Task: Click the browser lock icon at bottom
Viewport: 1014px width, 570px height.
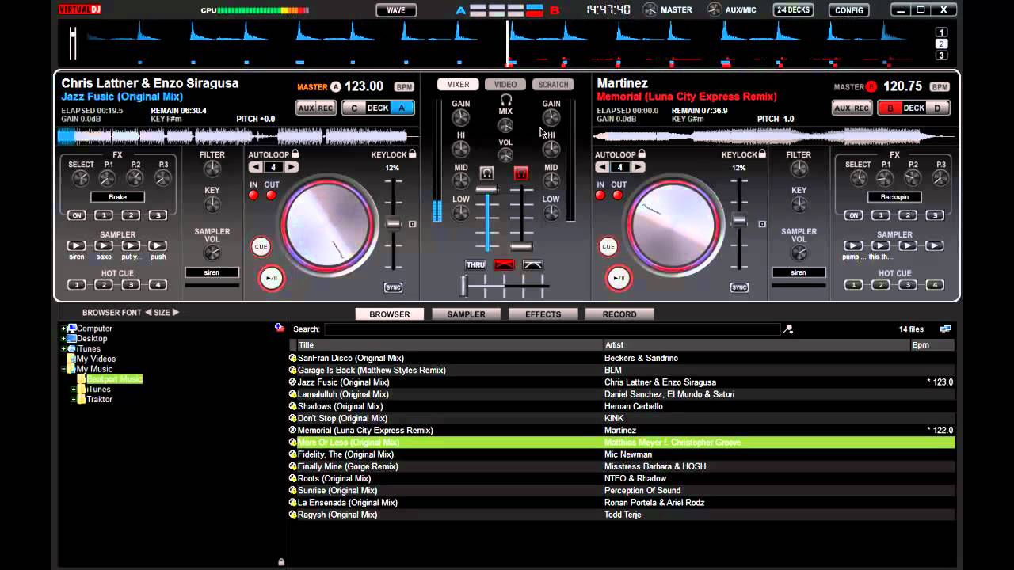Action: (280, 562)
